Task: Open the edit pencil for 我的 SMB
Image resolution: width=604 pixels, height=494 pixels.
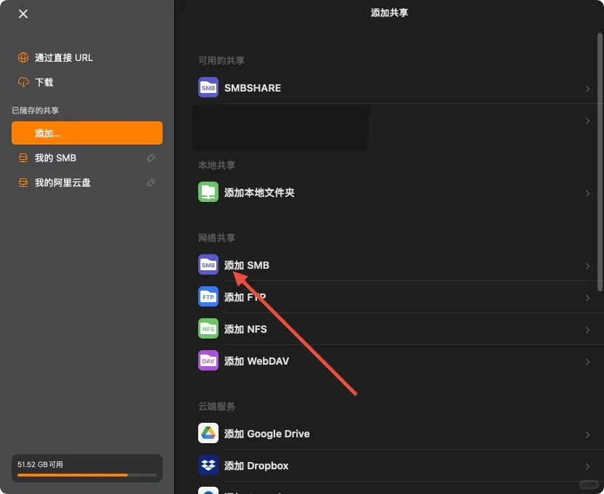Action: coord(151,158)
